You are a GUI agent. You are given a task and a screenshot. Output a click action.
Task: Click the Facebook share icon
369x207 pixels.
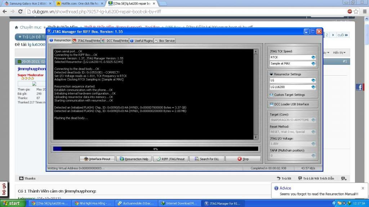[x=360, y=87]
